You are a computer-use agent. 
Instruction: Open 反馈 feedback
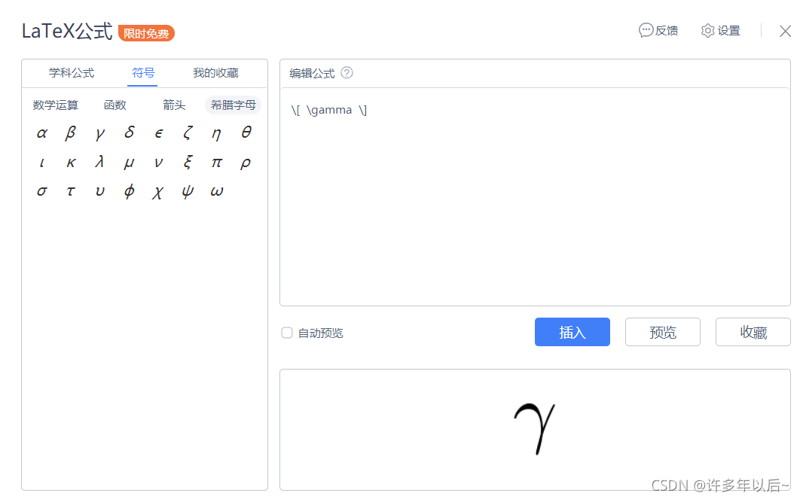tap(658, 31)
